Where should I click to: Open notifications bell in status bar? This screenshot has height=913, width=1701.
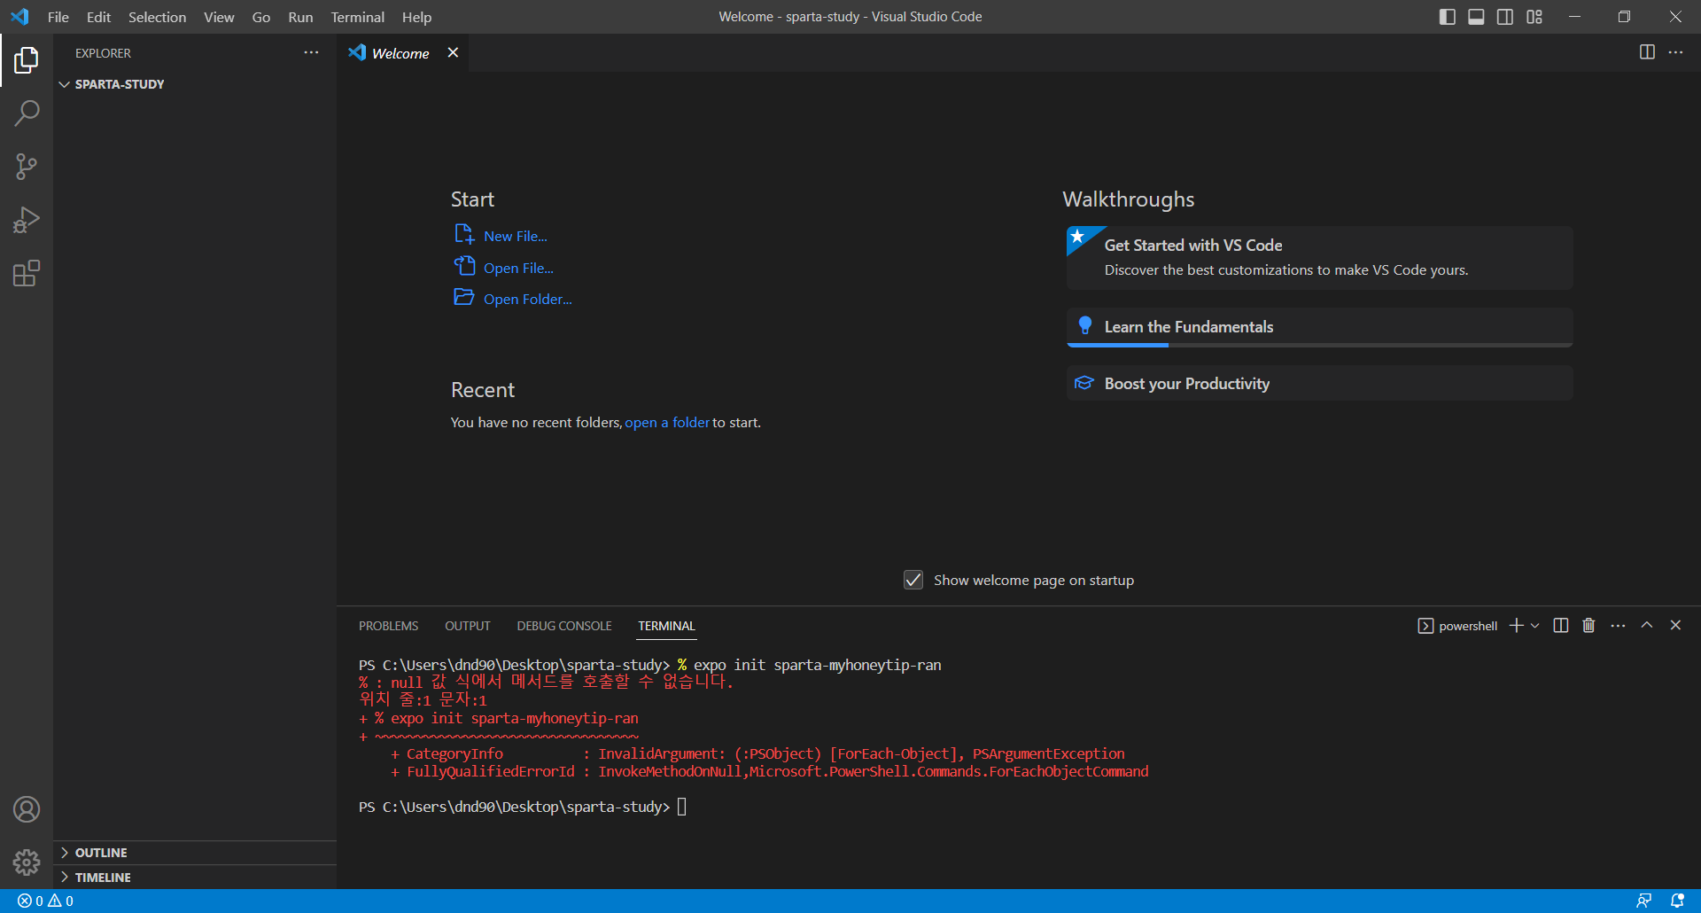point(1677,901)
